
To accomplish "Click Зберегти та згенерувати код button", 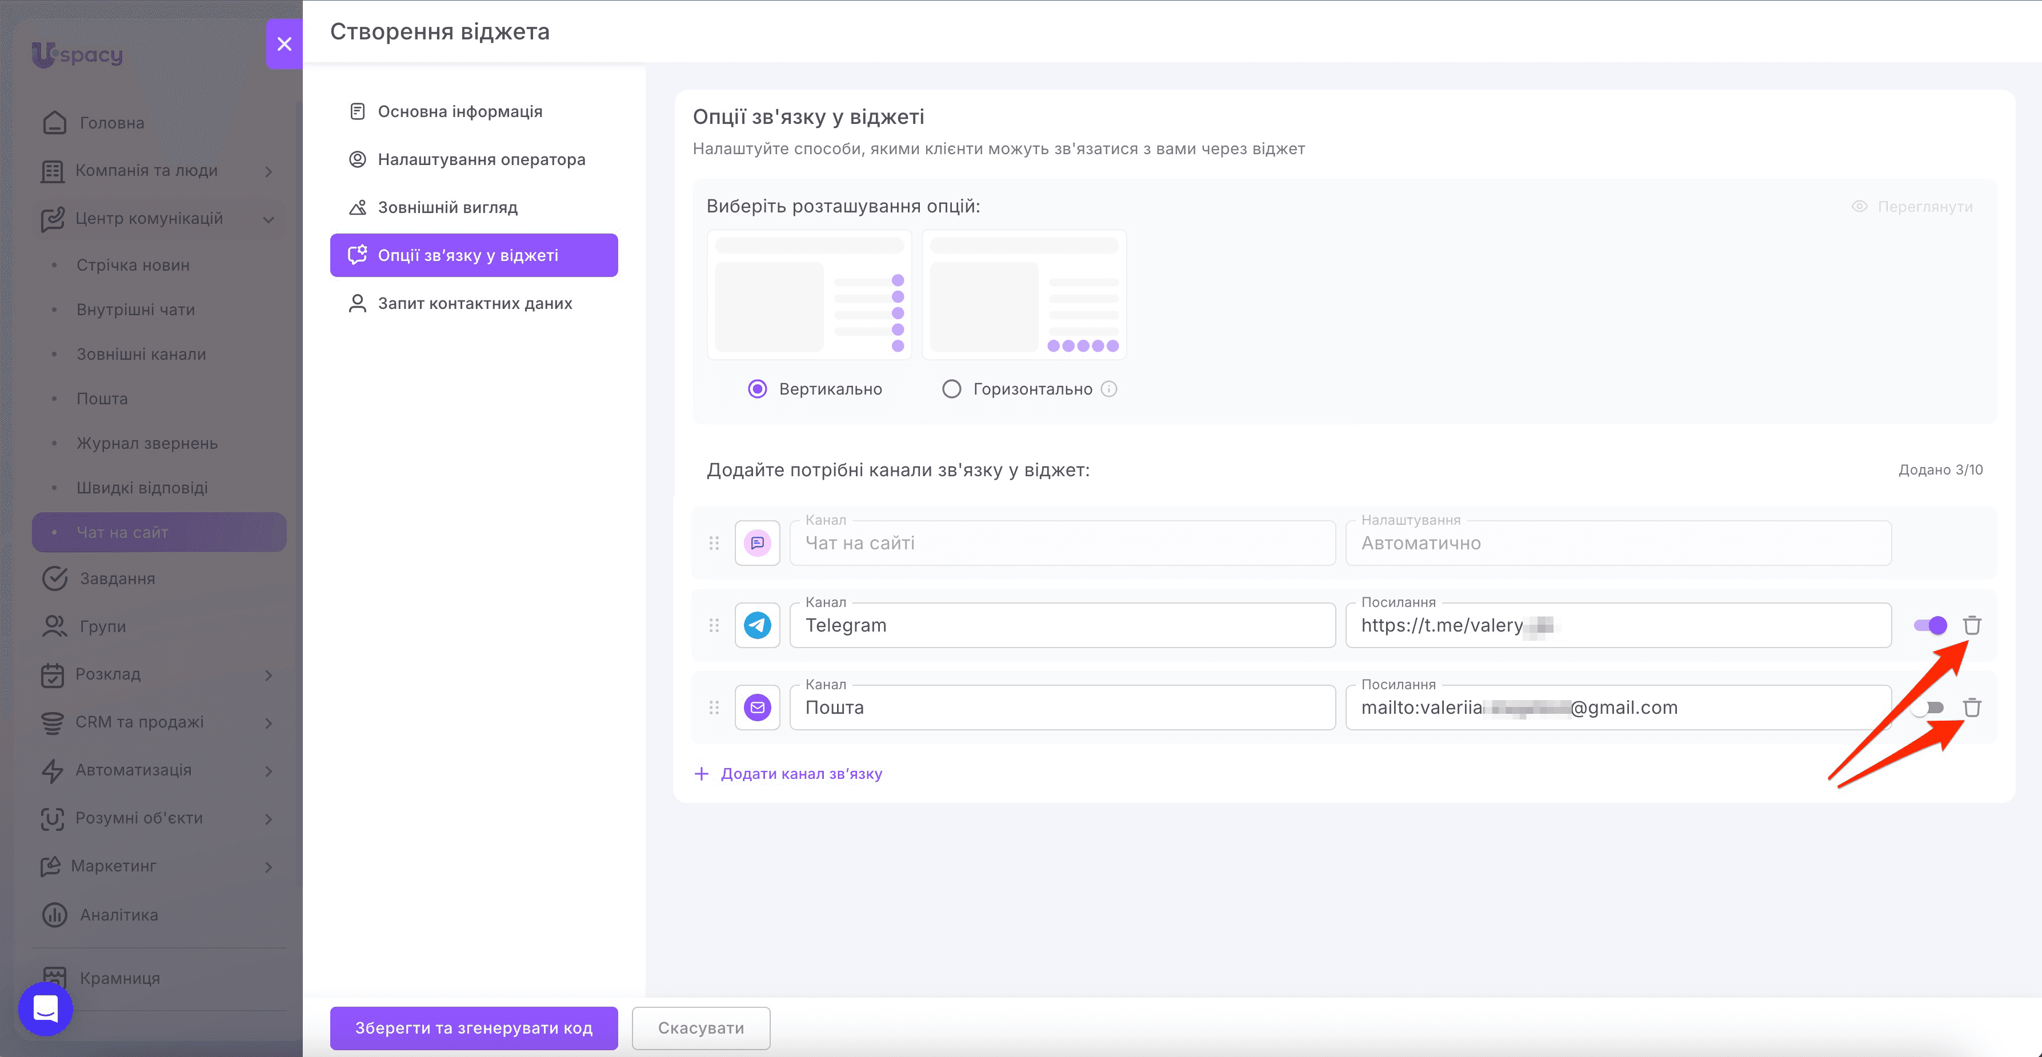I will (x=473, y=1028).
